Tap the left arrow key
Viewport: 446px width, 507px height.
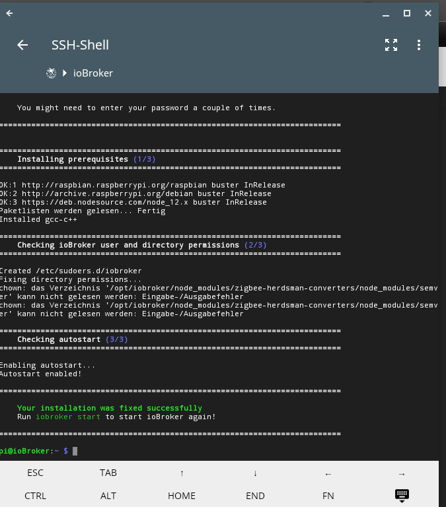[x=328, y=474]
